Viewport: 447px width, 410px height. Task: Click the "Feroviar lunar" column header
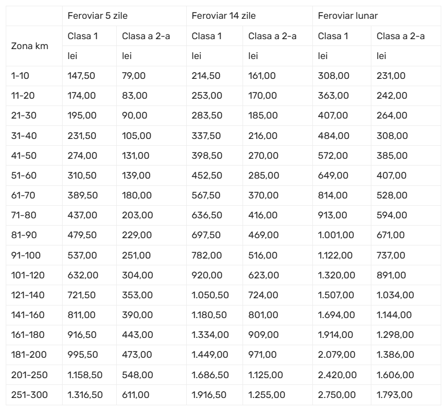(x=348, y=16)
